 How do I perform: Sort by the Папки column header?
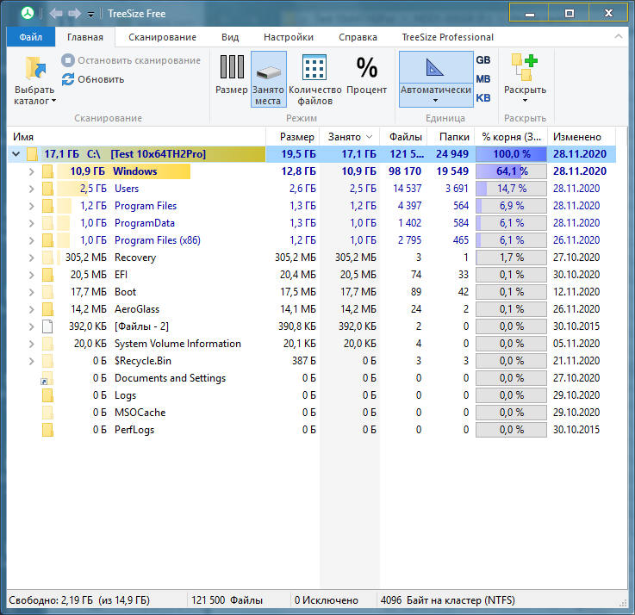pos(451,137)
